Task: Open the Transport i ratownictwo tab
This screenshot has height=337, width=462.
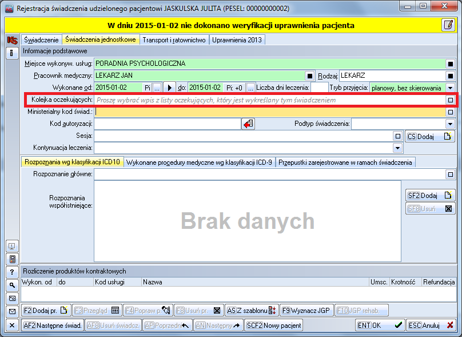Action: coord(174,40)
